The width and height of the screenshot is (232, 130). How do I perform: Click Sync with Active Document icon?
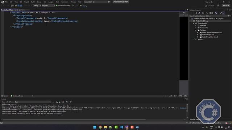click(207, 13)
